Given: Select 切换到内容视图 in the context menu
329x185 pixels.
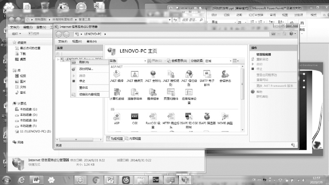Looking at the screenshot, I should [89, 94].
